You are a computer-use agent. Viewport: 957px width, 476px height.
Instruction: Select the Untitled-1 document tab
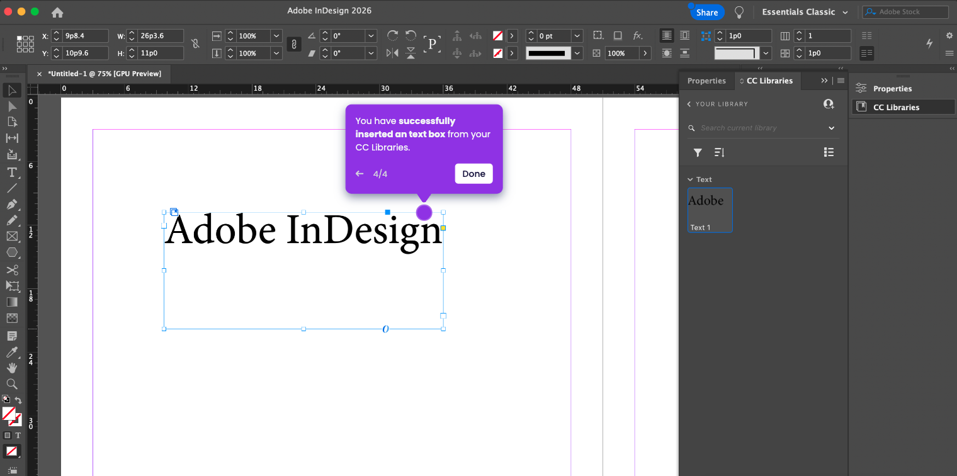point(105,74)
